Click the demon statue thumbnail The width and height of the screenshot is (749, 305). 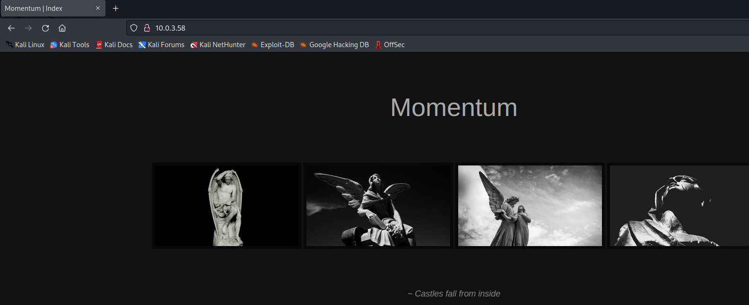(x=226, y=206)
